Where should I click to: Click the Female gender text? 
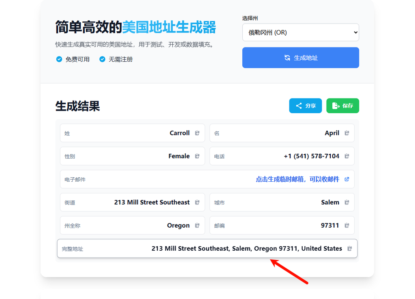point(179,156)
